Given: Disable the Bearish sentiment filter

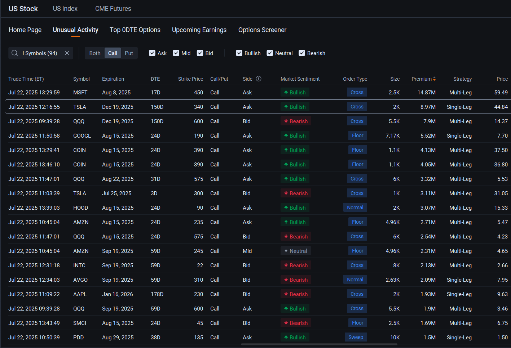Looking at the screenshot, I should coord(301,53).
